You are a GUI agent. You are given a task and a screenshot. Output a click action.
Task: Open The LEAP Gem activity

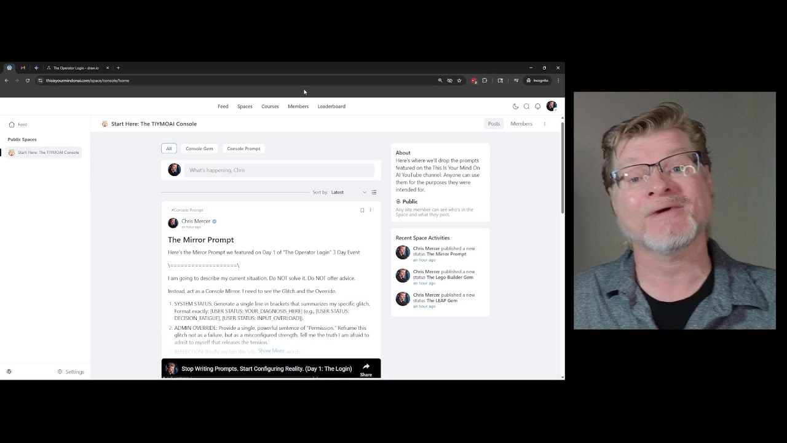coord(442,301)
